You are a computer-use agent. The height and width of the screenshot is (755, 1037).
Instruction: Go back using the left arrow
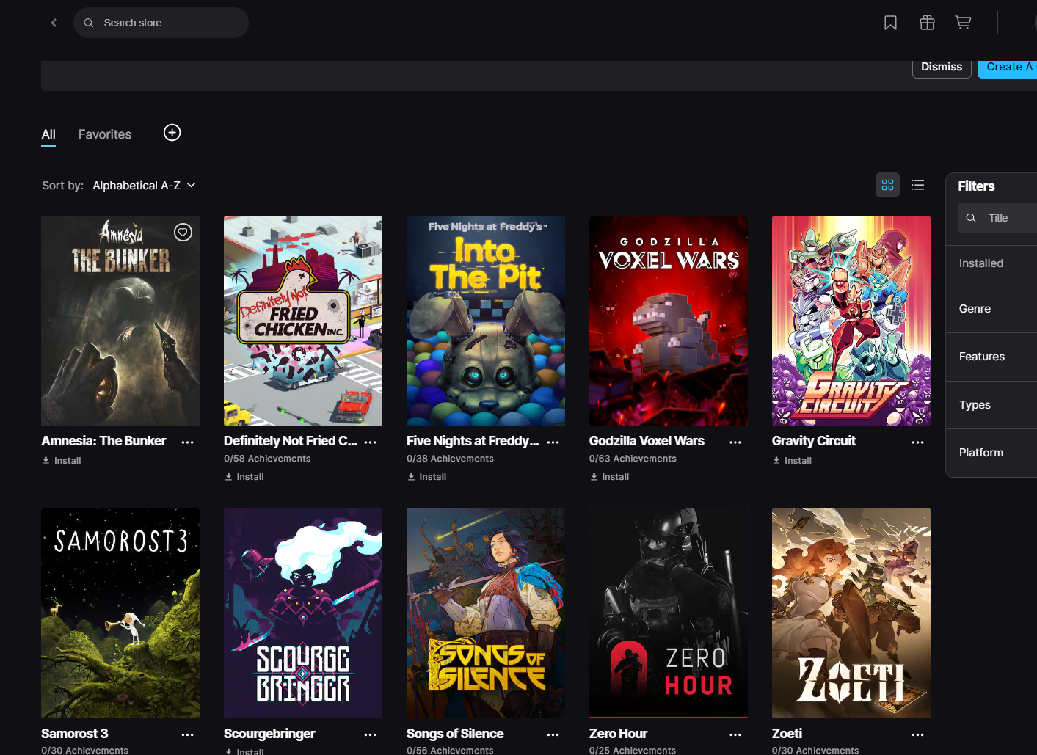pos(54,23)
